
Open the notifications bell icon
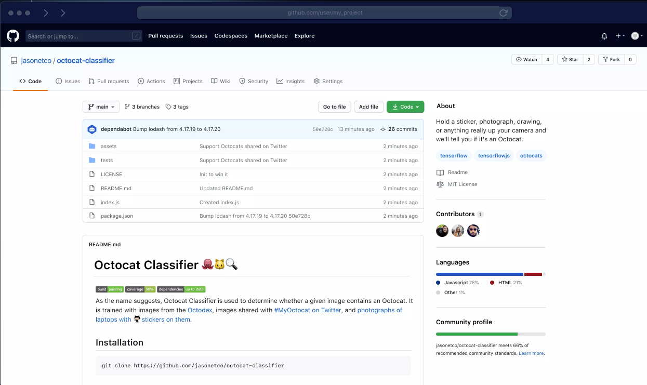604,36
